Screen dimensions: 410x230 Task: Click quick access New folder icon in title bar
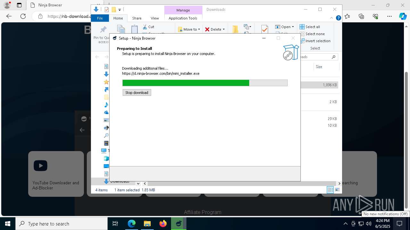(x=113, y=10)
